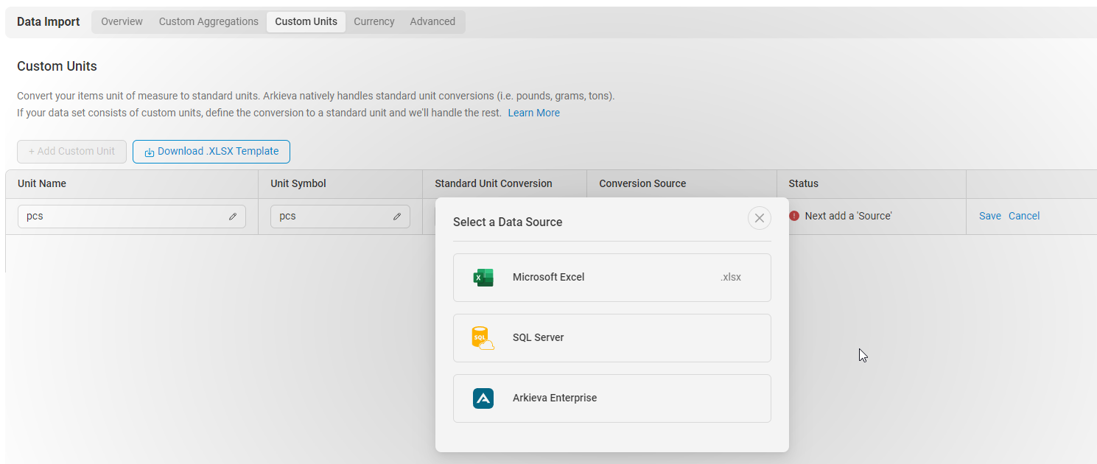Click the Microsoft Excel icon
The image size is (1097, 464).
click(x=483, y=278)
